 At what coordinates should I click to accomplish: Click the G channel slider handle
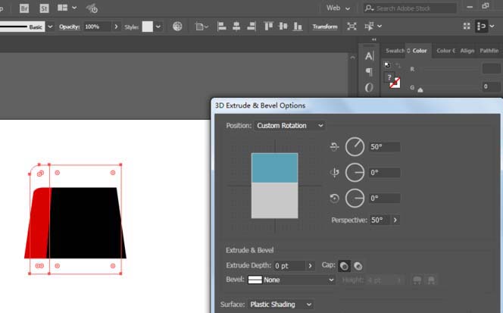[420, 90]
